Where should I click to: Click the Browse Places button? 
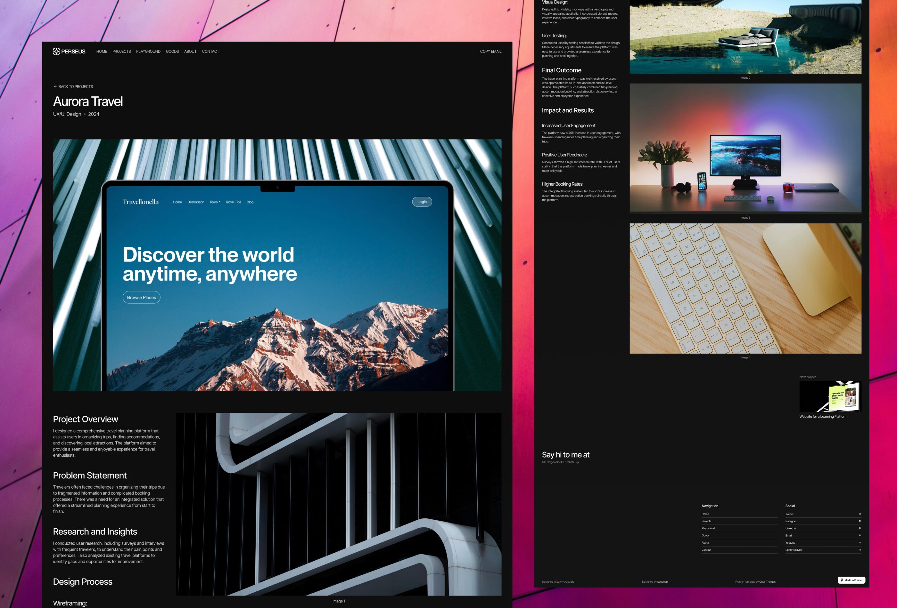[141, 297]
